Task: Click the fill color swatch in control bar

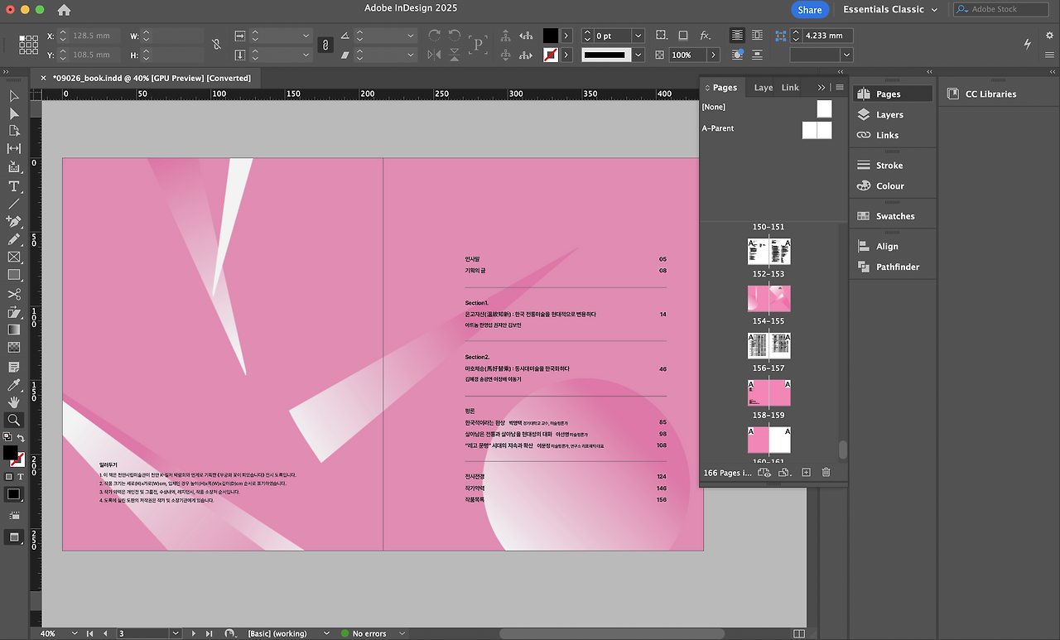Action: (x=551, y=36)
